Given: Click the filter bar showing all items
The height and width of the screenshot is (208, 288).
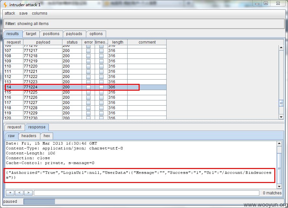Looking at the screenshot, I should (x=144, y=24).
